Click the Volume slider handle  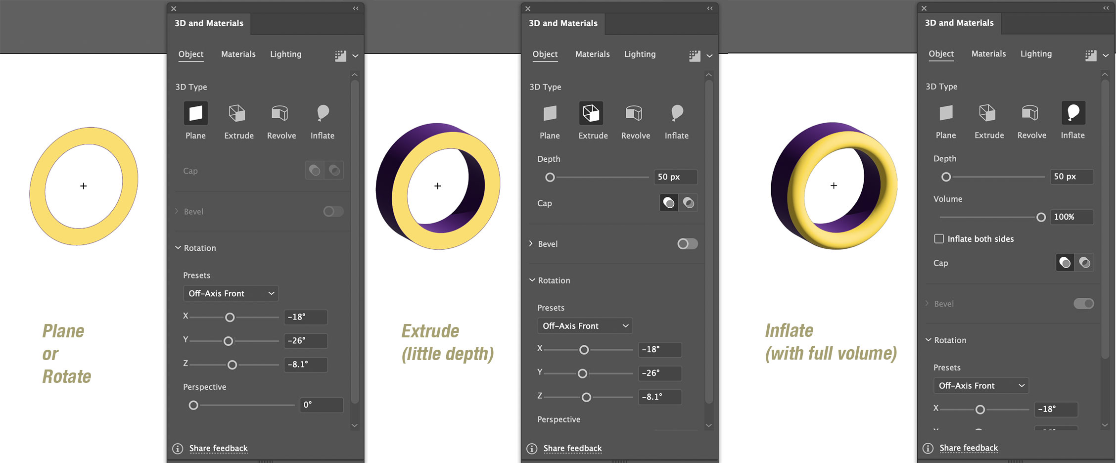tap(1041, 217)
